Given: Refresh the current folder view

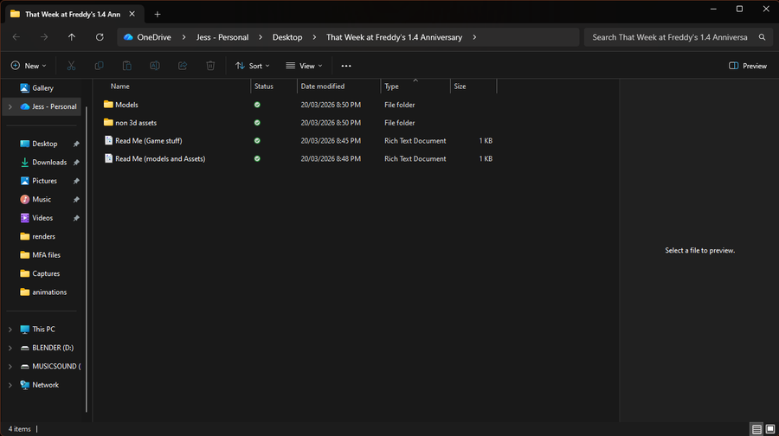Looking at the screenshot, I should (100, 37).
